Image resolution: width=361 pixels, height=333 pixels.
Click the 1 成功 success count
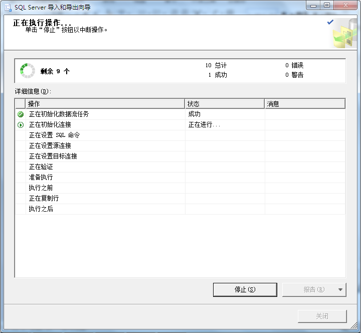[218, 75]
